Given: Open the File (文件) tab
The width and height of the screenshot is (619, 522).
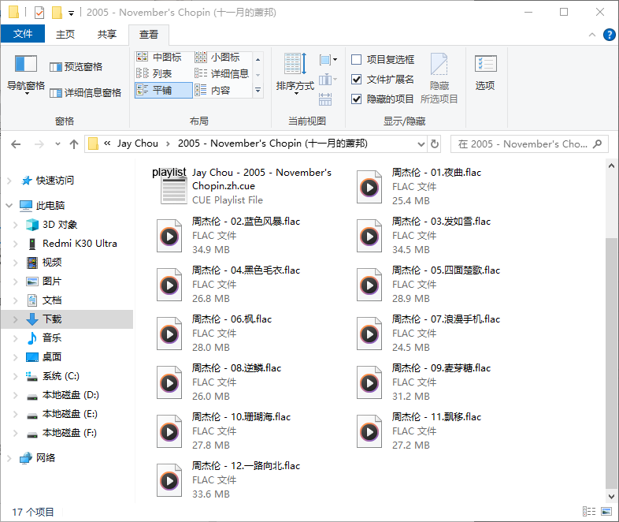Looking at the screenshot, I should click(23, 34).
